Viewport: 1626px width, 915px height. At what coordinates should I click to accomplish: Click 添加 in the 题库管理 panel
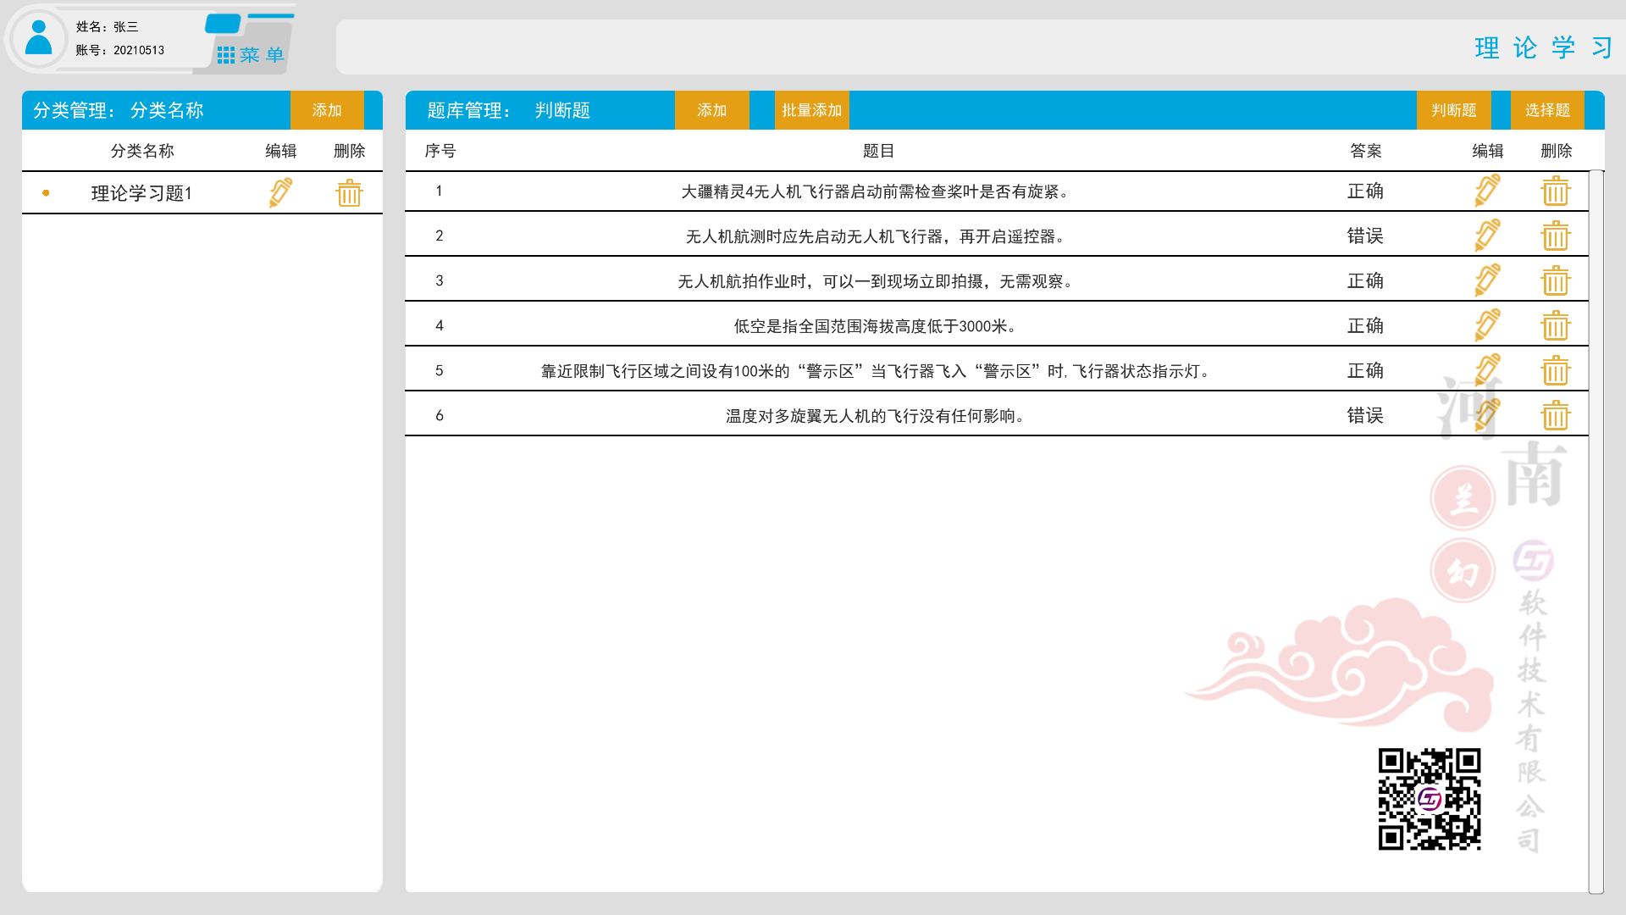[711, 109]
